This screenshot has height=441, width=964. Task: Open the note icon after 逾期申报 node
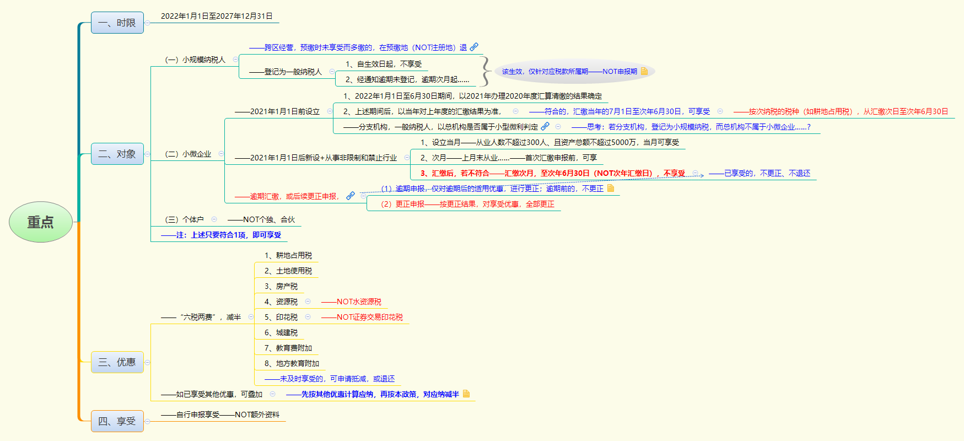tap(611, 188)
